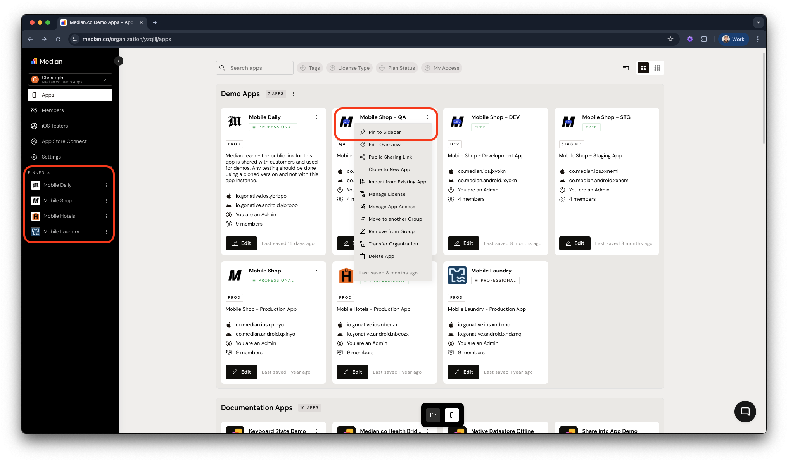Screen dimensions: 788x462
Task: Choose Manage License from the menu
Action: click(393, 194)
